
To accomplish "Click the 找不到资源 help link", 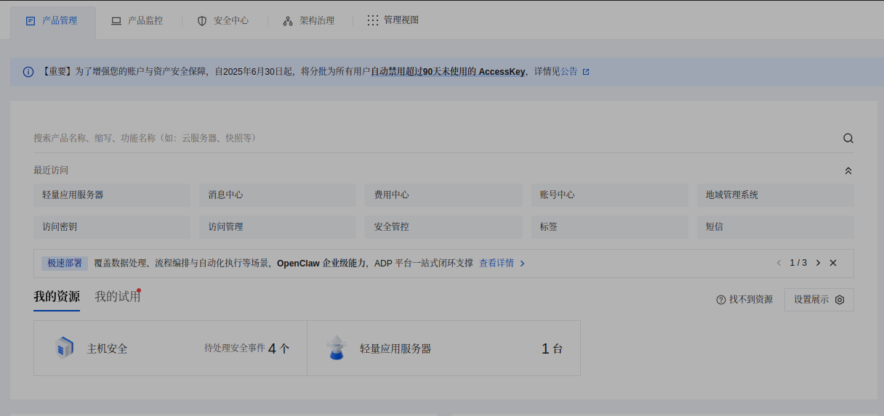I will click(744, 300).
